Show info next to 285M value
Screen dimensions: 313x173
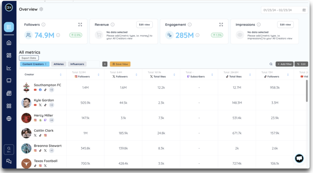pyautogui.click(x=197, y=35)
